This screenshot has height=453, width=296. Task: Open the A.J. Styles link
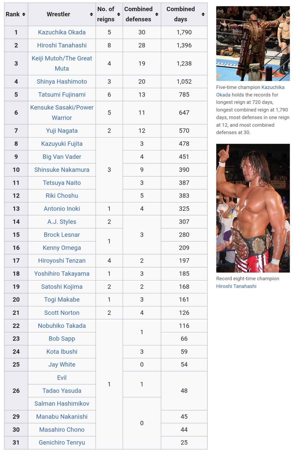click(62, 222)
